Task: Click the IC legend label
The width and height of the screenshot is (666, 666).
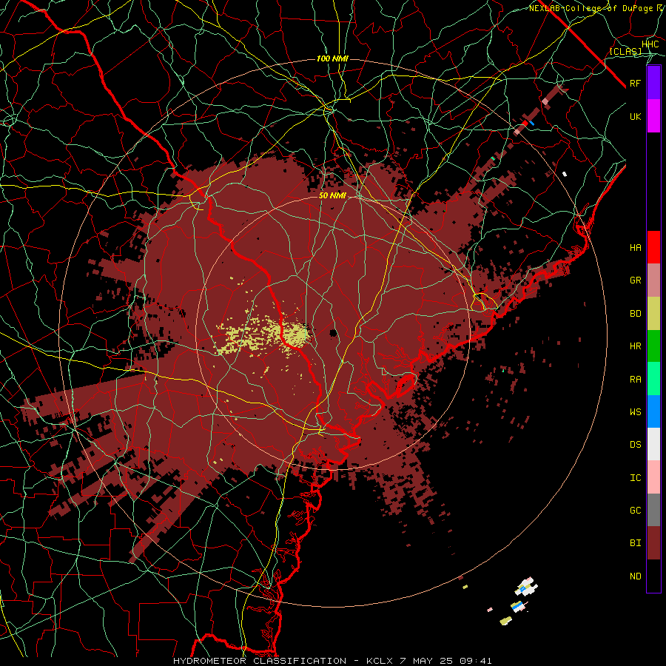Action: (635, 478)
